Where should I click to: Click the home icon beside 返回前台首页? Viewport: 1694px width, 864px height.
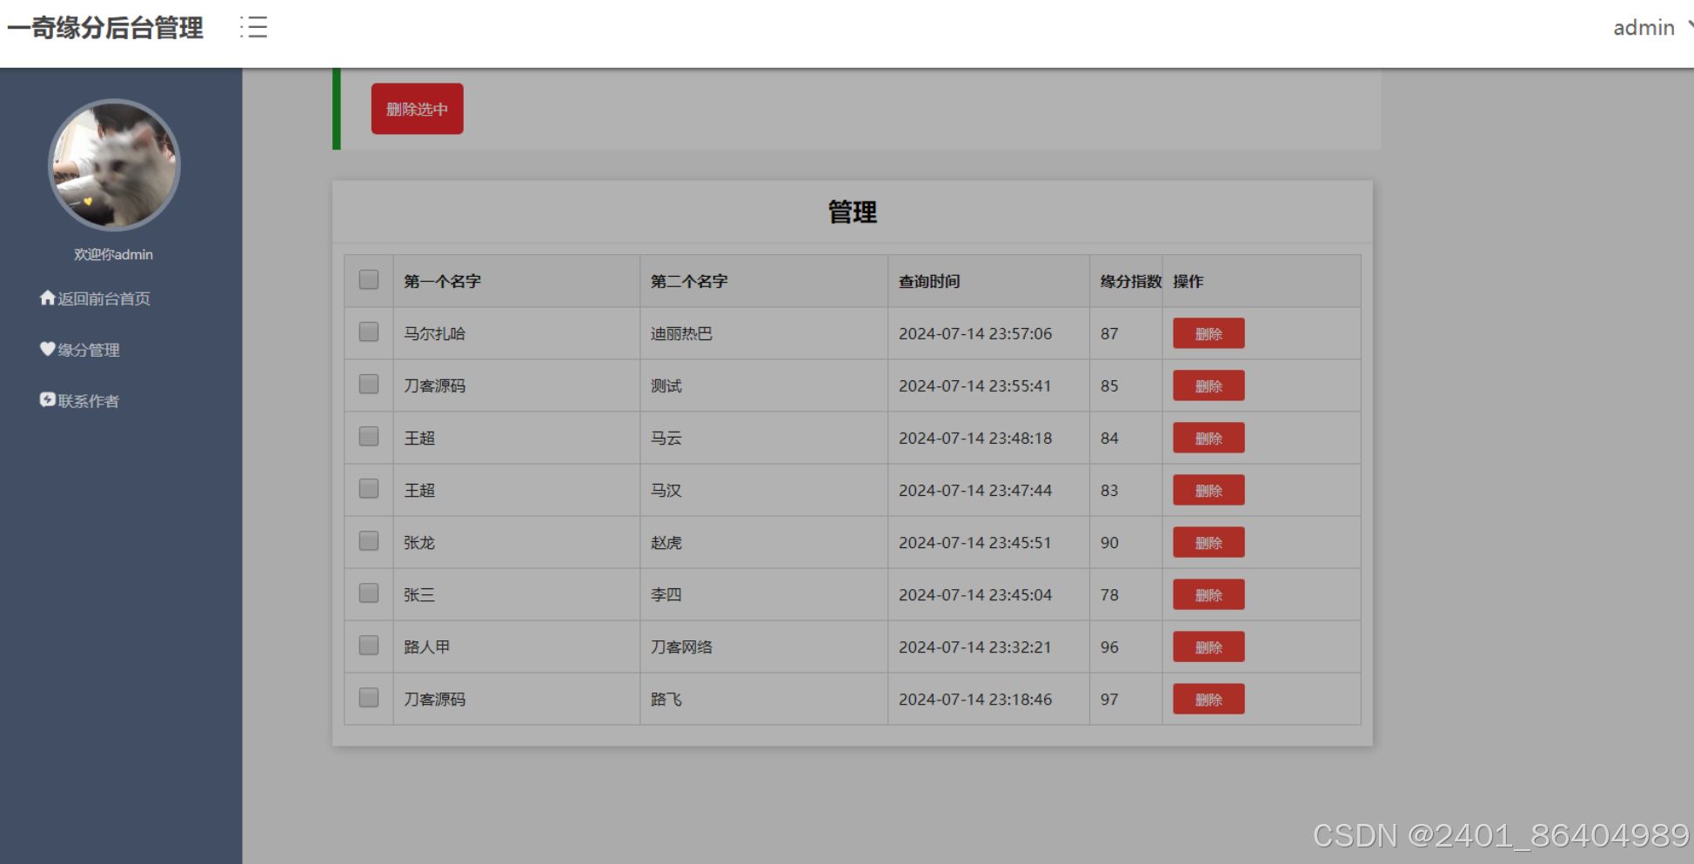pos(46,298)
